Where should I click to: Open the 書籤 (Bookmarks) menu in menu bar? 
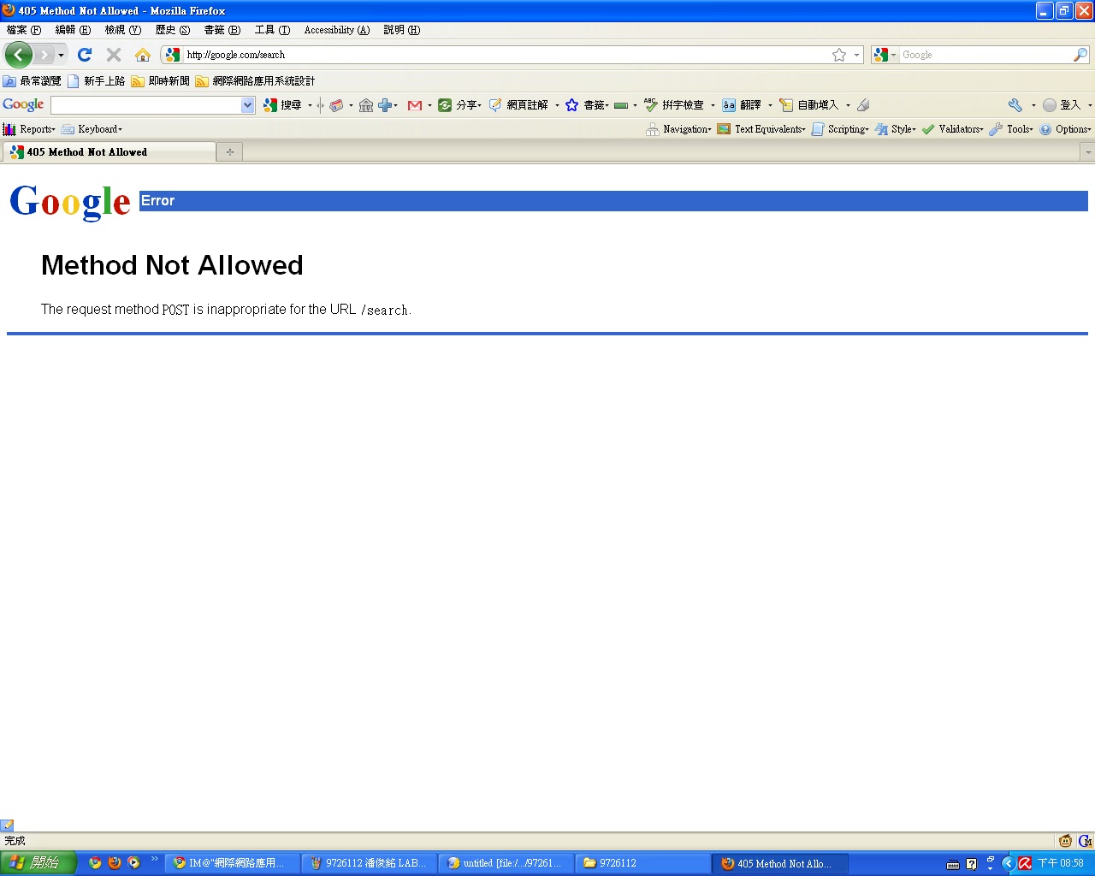point(222,30)
